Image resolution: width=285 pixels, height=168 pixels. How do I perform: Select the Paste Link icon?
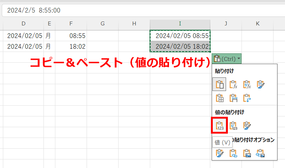pyautogui.click(x=233, y=153)
